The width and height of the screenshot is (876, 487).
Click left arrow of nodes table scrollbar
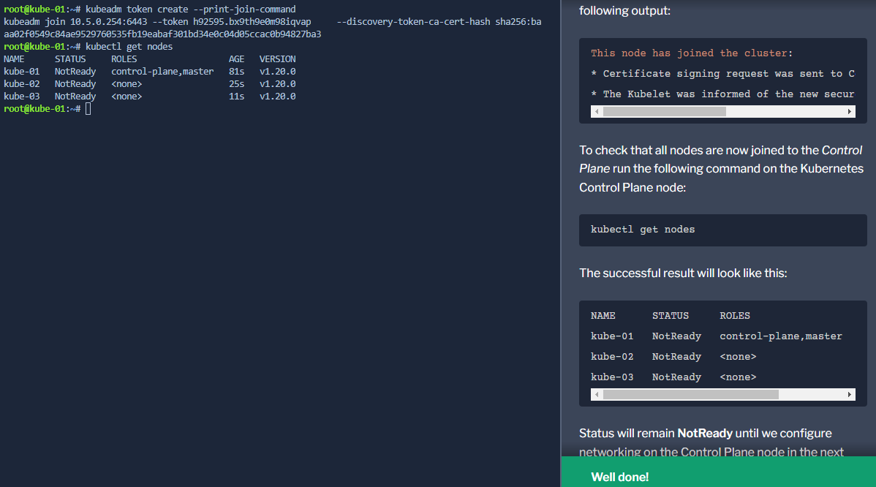pos(597,395)
